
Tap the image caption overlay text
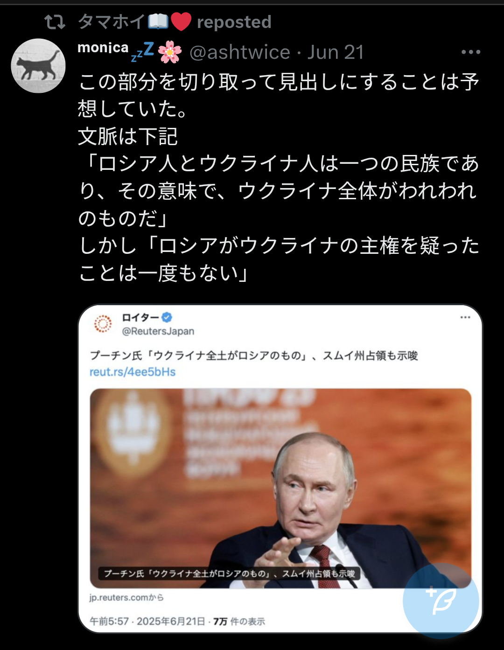[229, 573]
